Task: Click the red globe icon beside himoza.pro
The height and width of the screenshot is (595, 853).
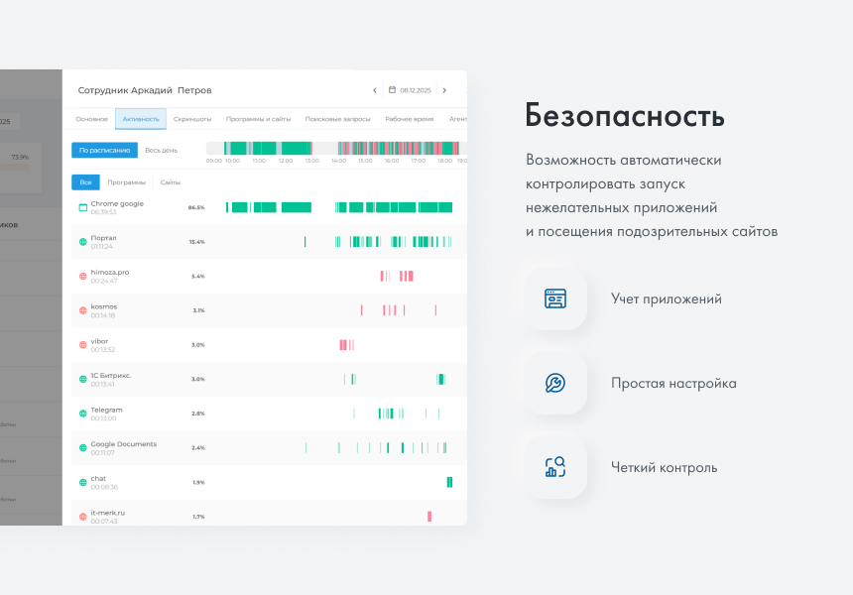Action: 83,276
